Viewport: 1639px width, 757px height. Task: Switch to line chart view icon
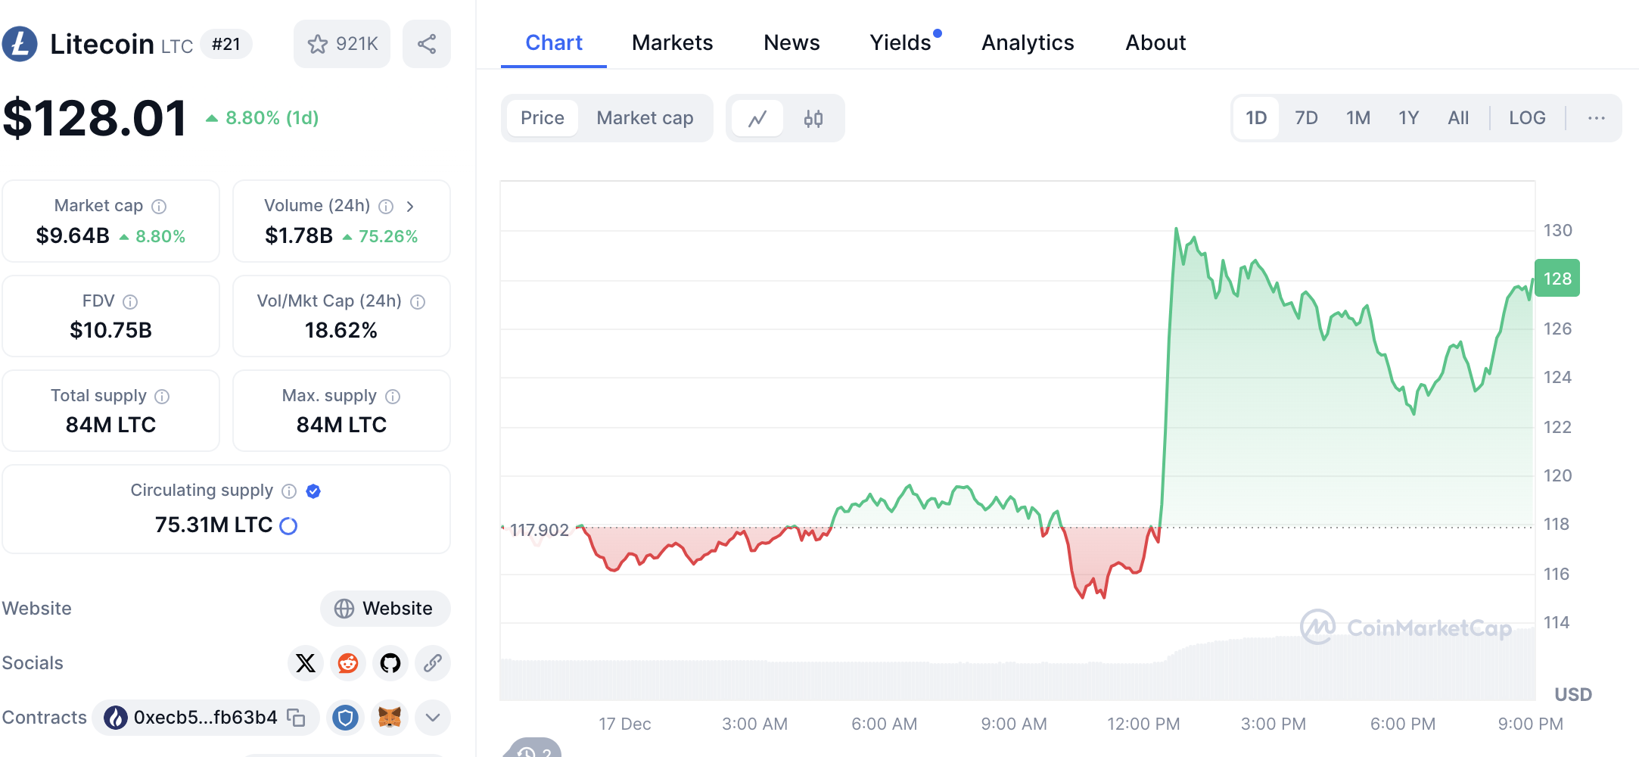pyautogui.click(x=757, y=118)
